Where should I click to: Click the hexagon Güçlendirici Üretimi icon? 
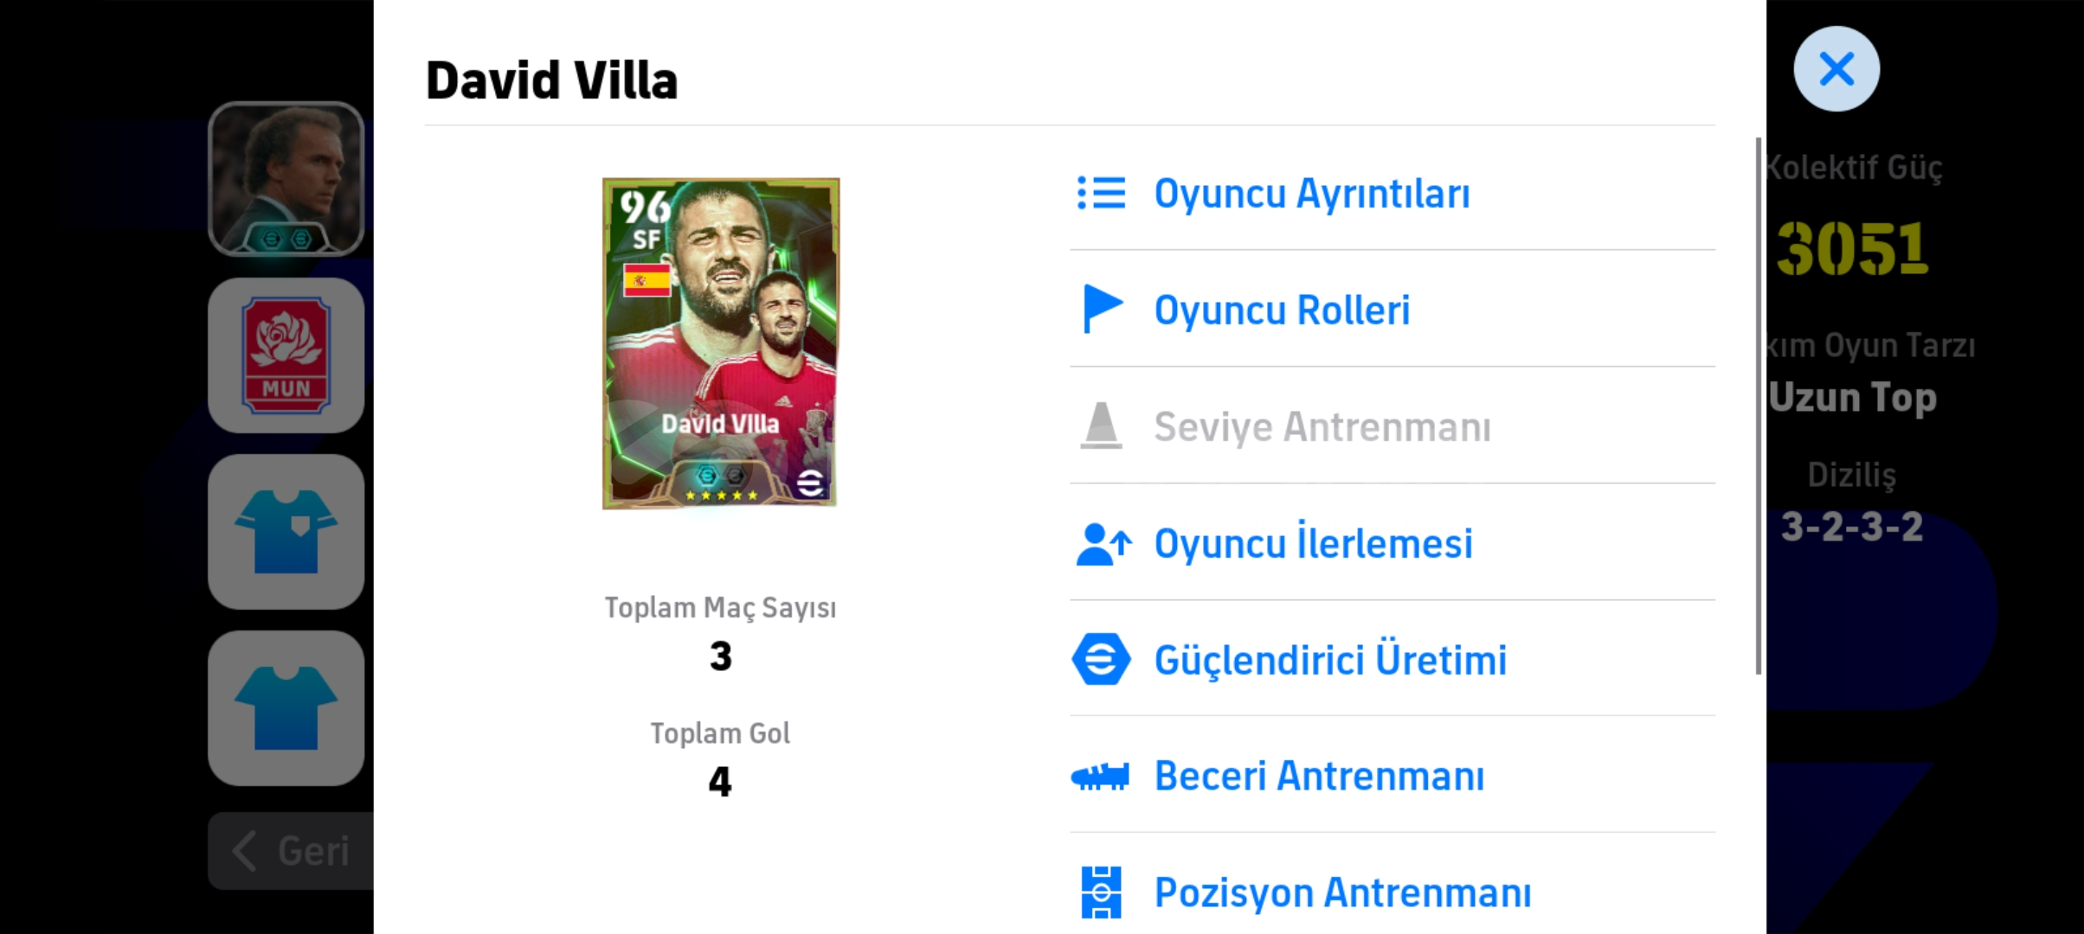coord(1101,659)
